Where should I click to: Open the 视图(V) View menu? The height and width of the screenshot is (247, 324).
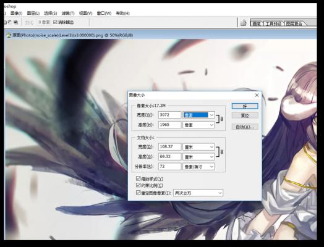[85, 13]
